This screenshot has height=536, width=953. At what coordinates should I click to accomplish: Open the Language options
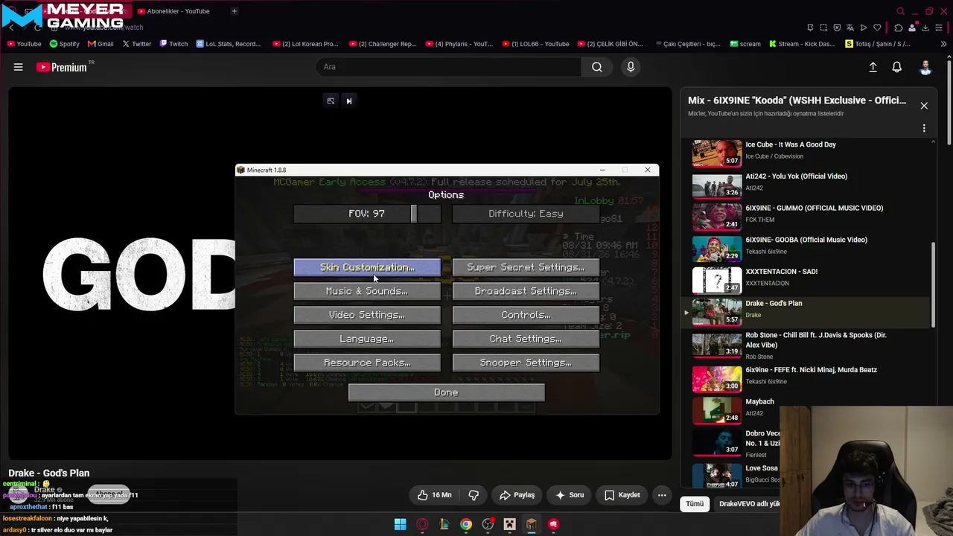point(367,339)
